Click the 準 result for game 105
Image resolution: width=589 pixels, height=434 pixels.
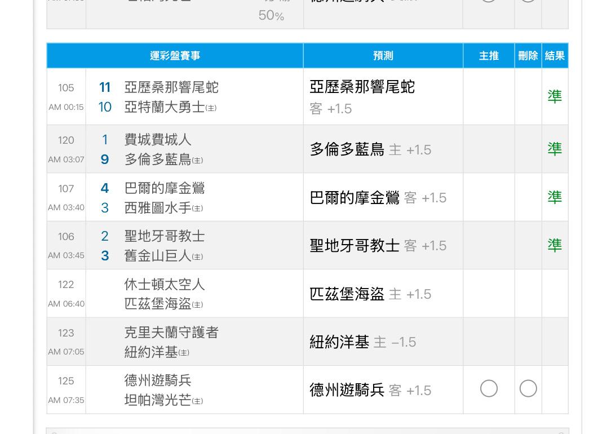pos(555,96)
